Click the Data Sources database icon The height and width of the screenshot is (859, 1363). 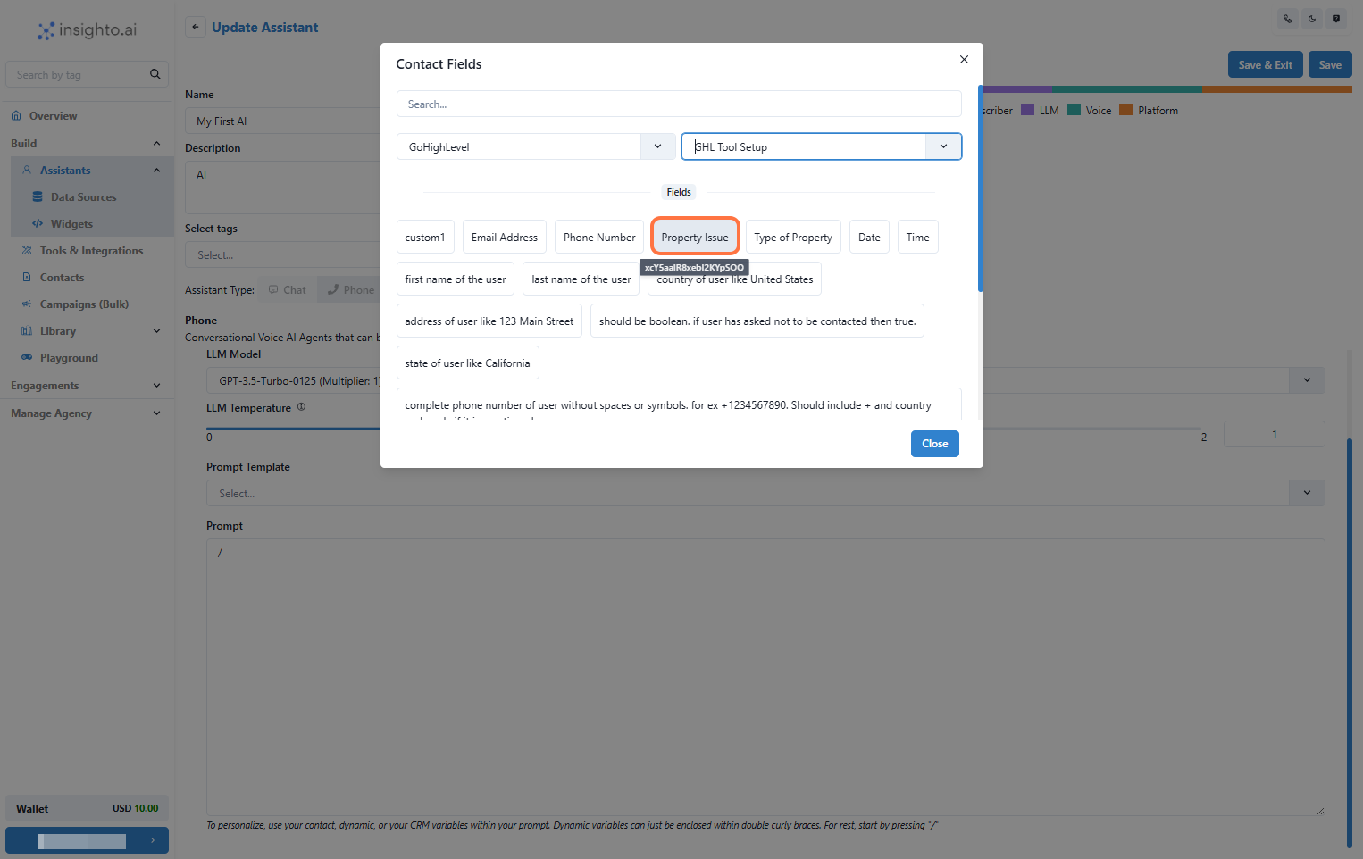38,196
